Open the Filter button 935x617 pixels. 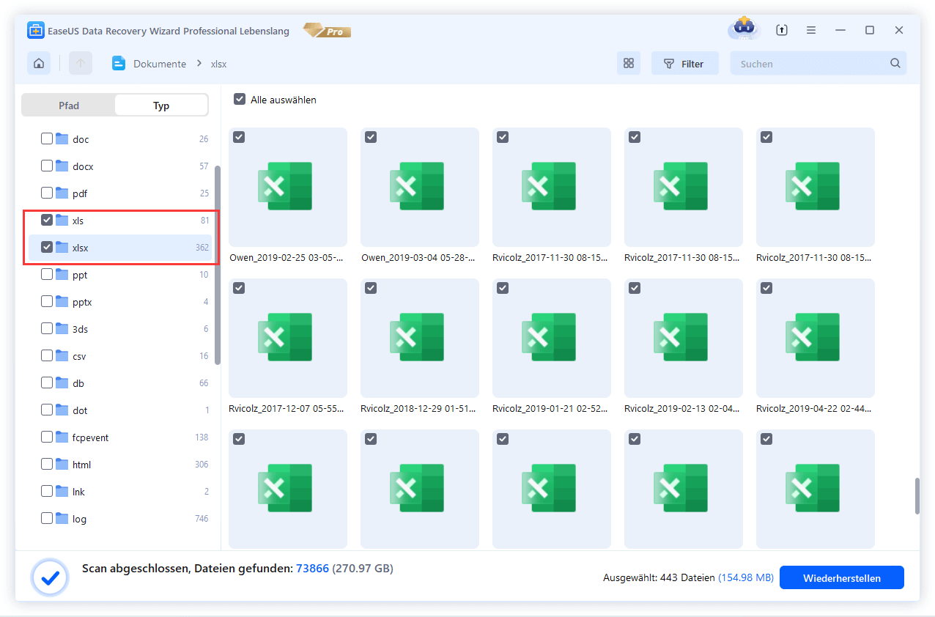(x=684, y=64)
